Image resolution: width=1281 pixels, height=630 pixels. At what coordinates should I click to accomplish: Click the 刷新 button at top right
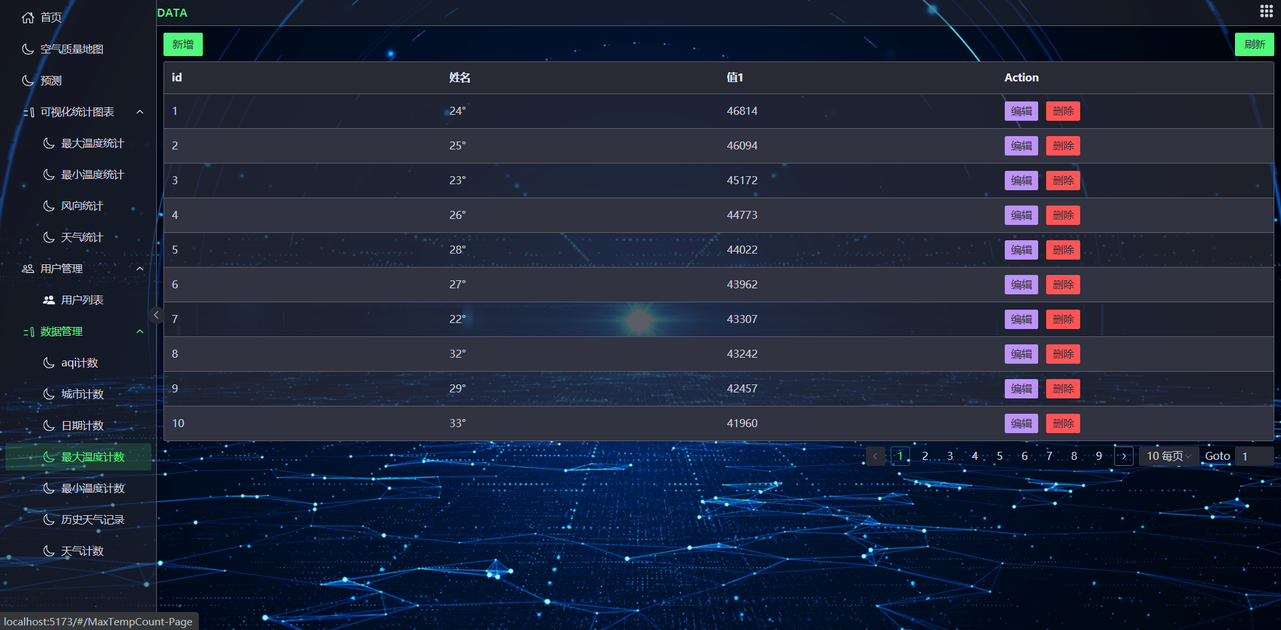pyautogui.click(x=1254, y=44)
